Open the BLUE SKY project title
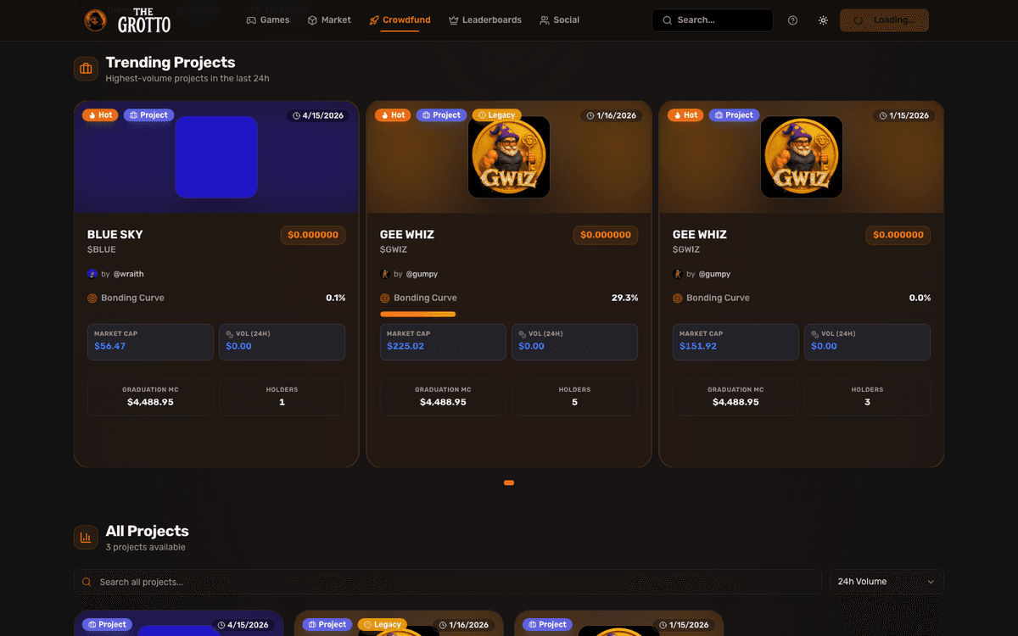 (115, 235)
